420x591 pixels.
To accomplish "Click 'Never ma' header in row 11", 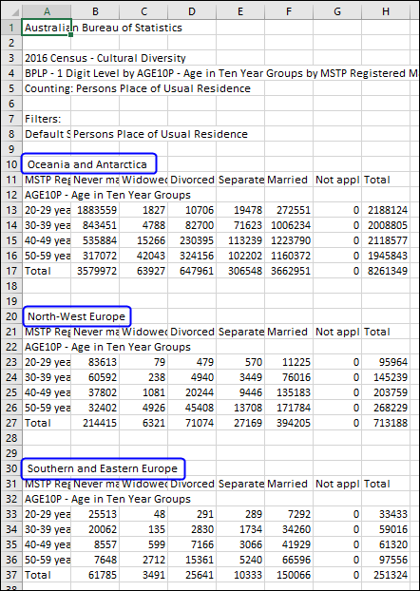I will [x=95, y=180].
